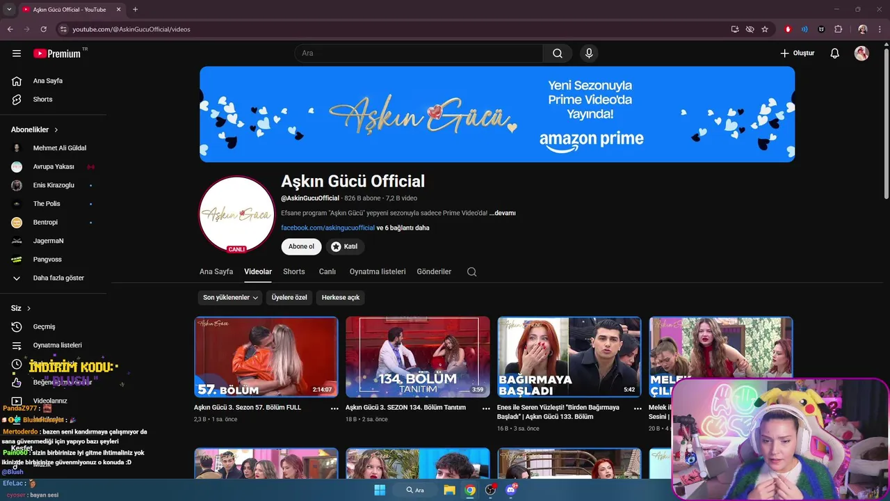Open the taskbar Ara search box
This screenshot has height=501, width=890.
click(415, 490)
